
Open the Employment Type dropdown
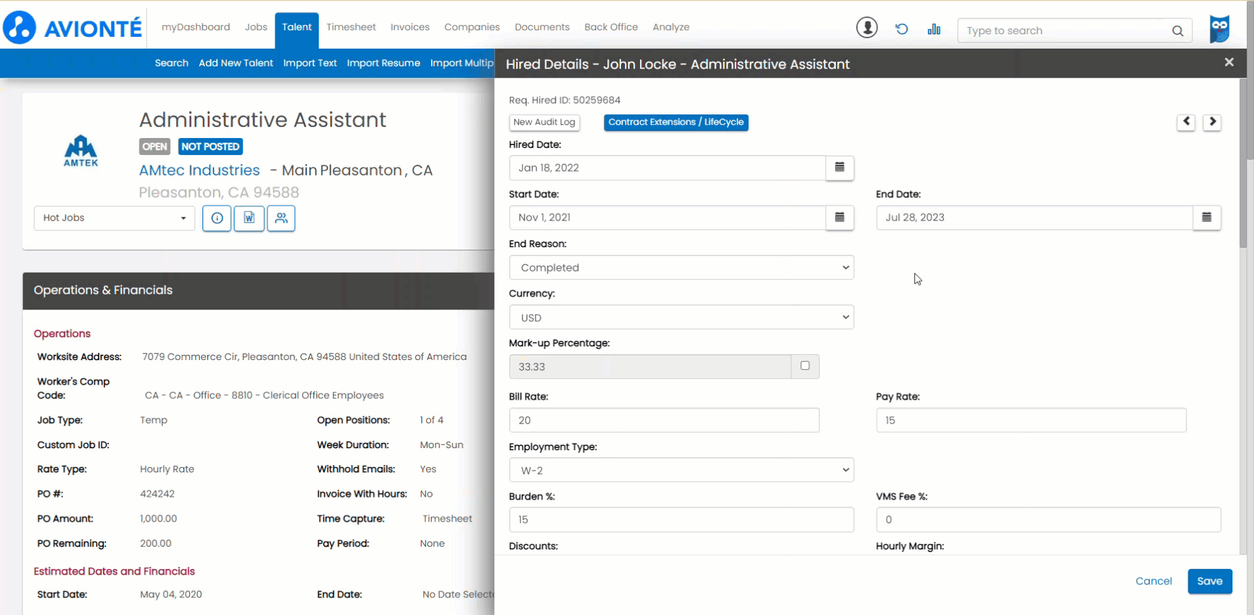[682, 470]
